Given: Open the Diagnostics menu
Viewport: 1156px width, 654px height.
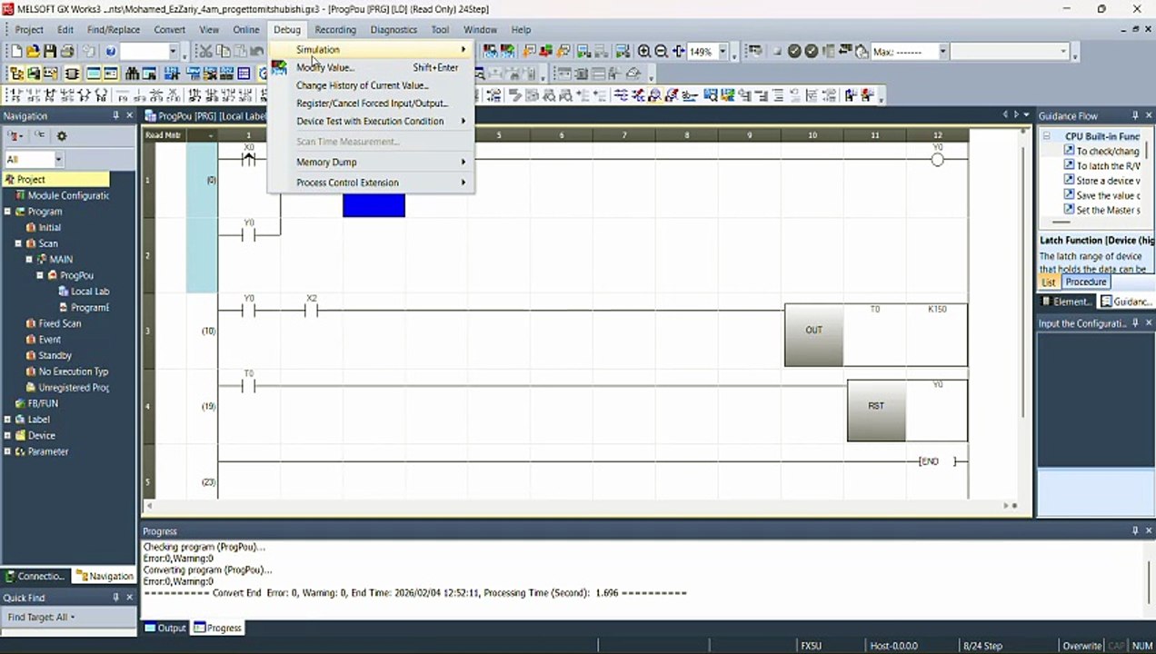Looking at the screenshot, I should (394, 29).
